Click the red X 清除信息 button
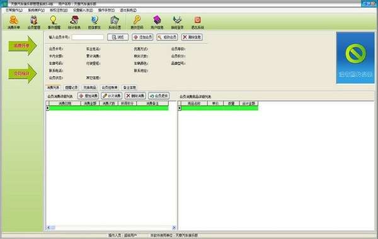The image size is (378, 239). [x=192, y=37]
